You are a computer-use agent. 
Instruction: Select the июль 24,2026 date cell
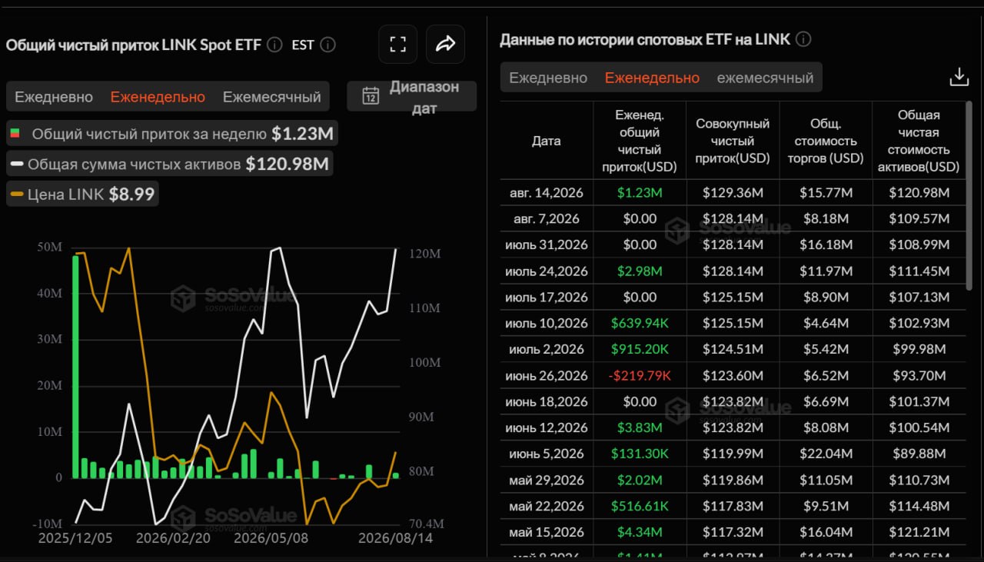tap(547, 271)
